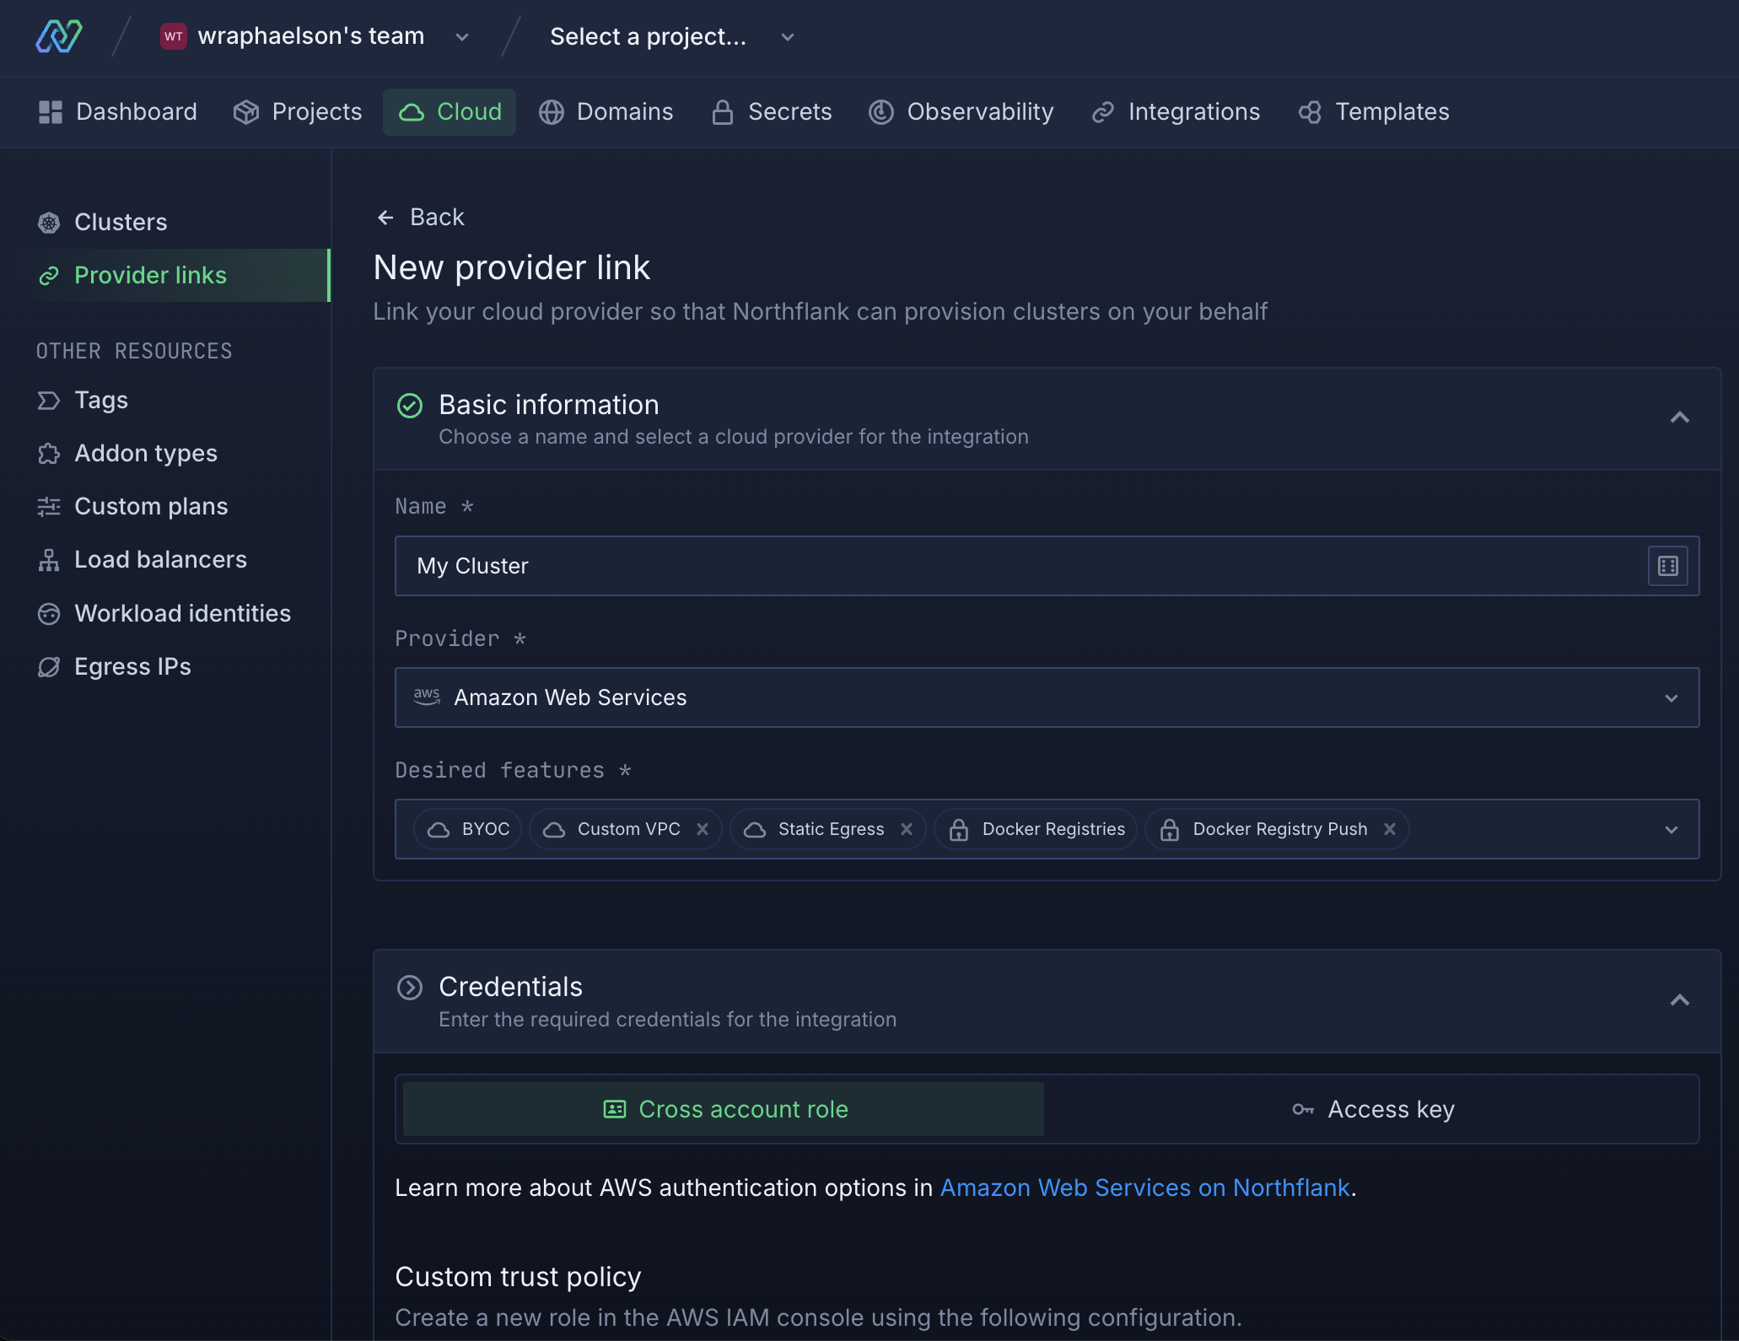
Task: Click the Provider links chain icon
Action: [49, 276]
